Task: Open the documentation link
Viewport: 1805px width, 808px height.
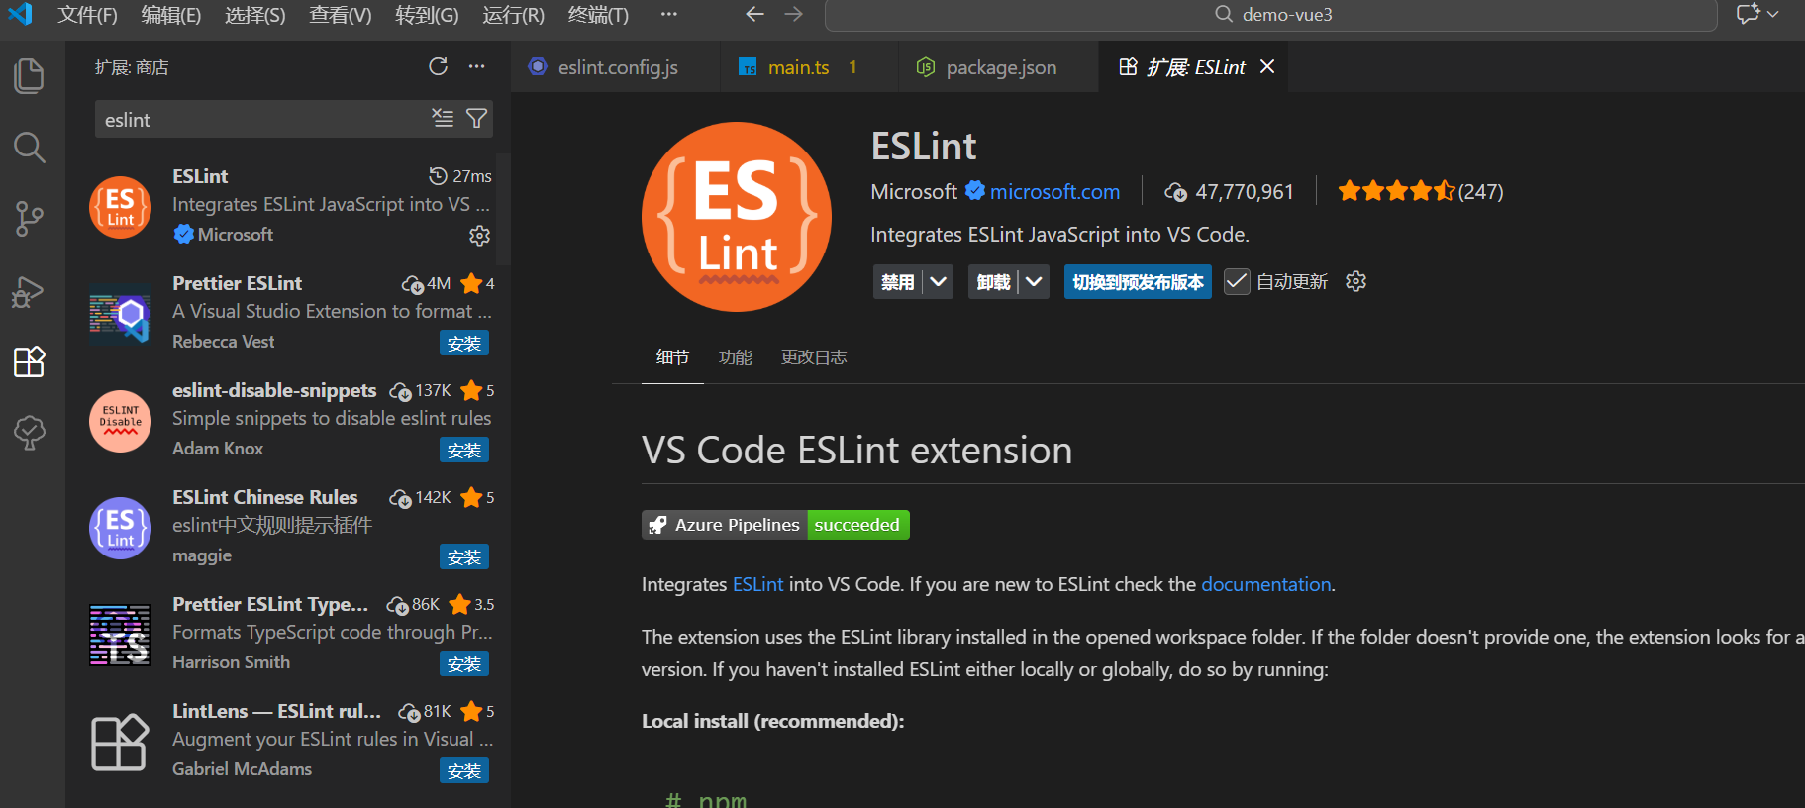Action: pyautogui.click(x=1265, y=584)
